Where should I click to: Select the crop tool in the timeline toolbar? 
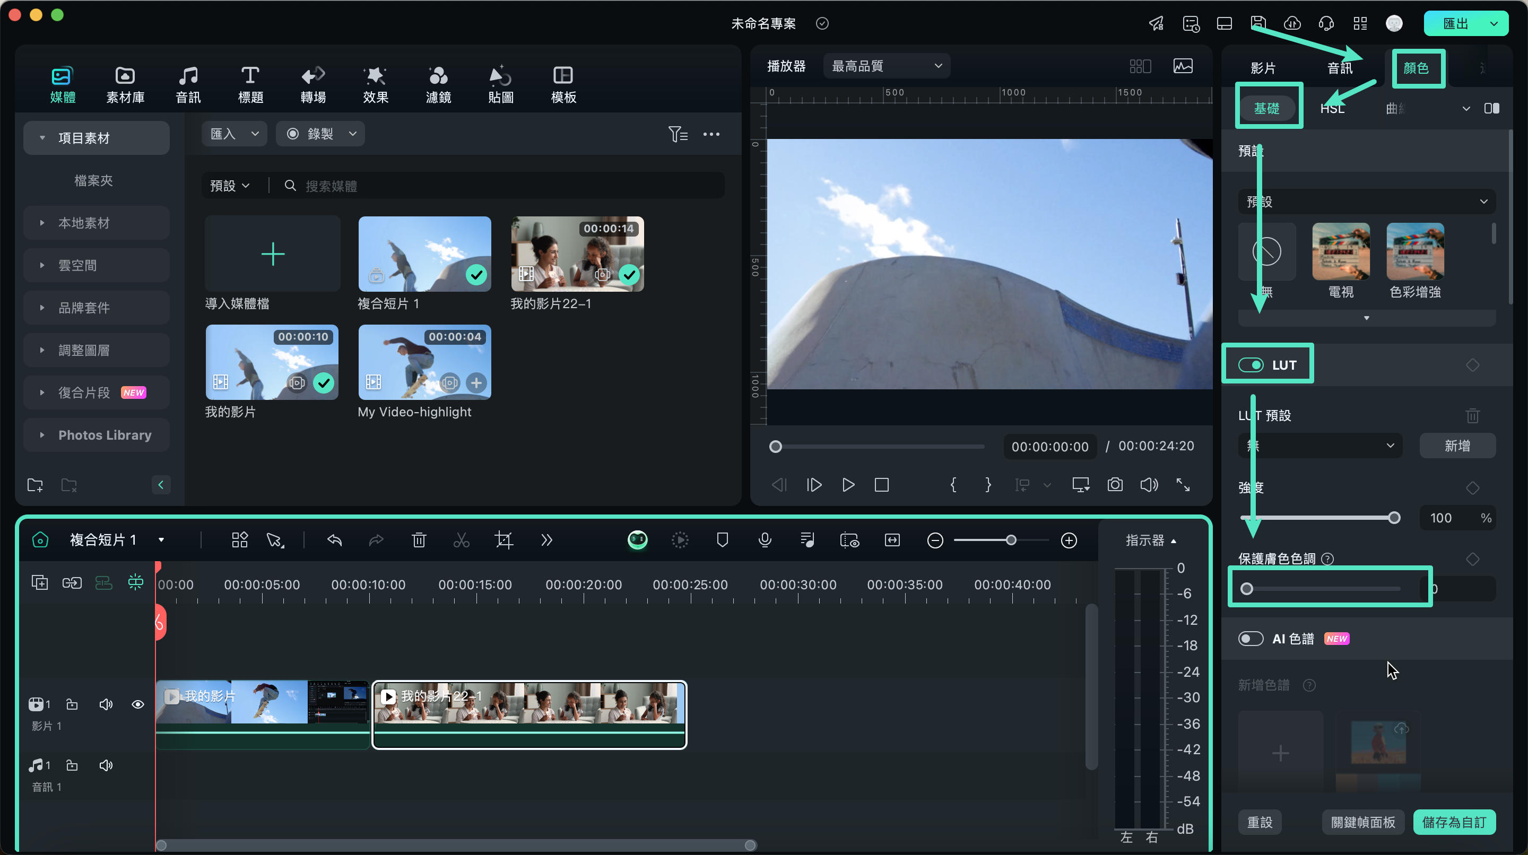click(503, 540)
